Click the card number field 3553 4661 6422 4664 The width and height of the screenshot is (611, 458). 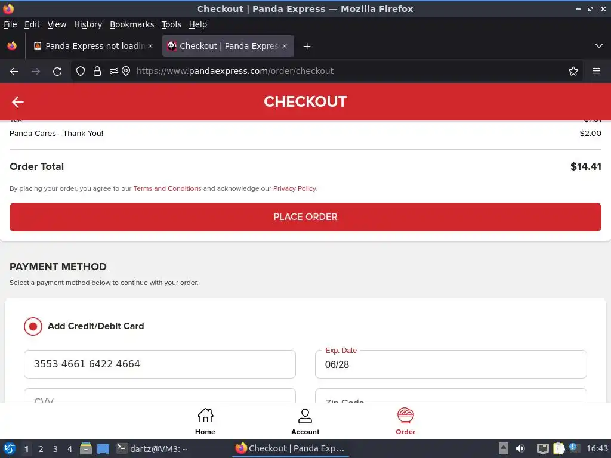(160, 364)
